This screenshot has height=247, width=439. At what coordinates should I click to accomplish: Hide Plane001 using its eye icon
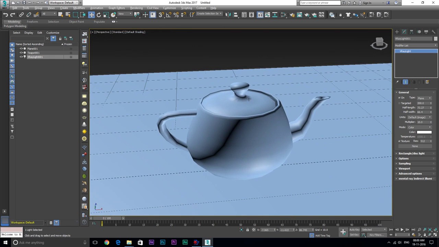[21, 49]
